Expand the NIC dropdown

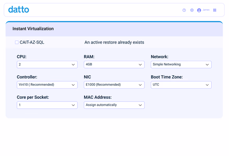pos(114,85)
